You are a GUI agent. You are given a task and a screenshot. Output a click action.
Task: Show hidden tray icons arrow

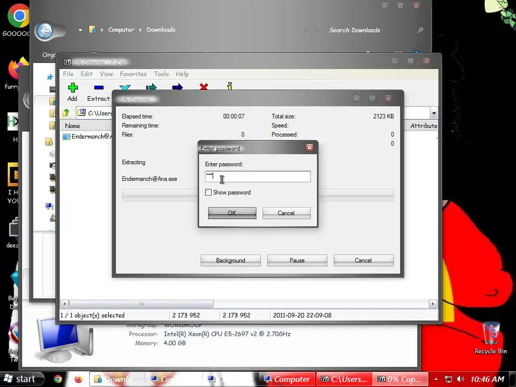point(436,379)
